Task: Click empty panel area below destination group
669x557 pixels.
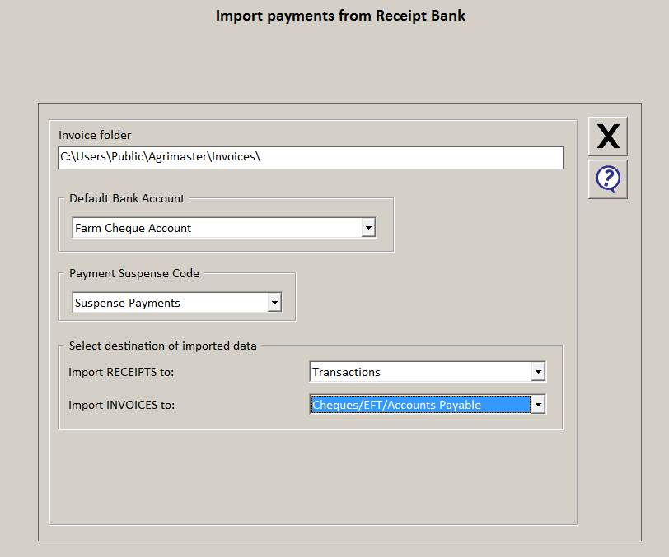Action: pyautogui.click(x=313, y=477)
